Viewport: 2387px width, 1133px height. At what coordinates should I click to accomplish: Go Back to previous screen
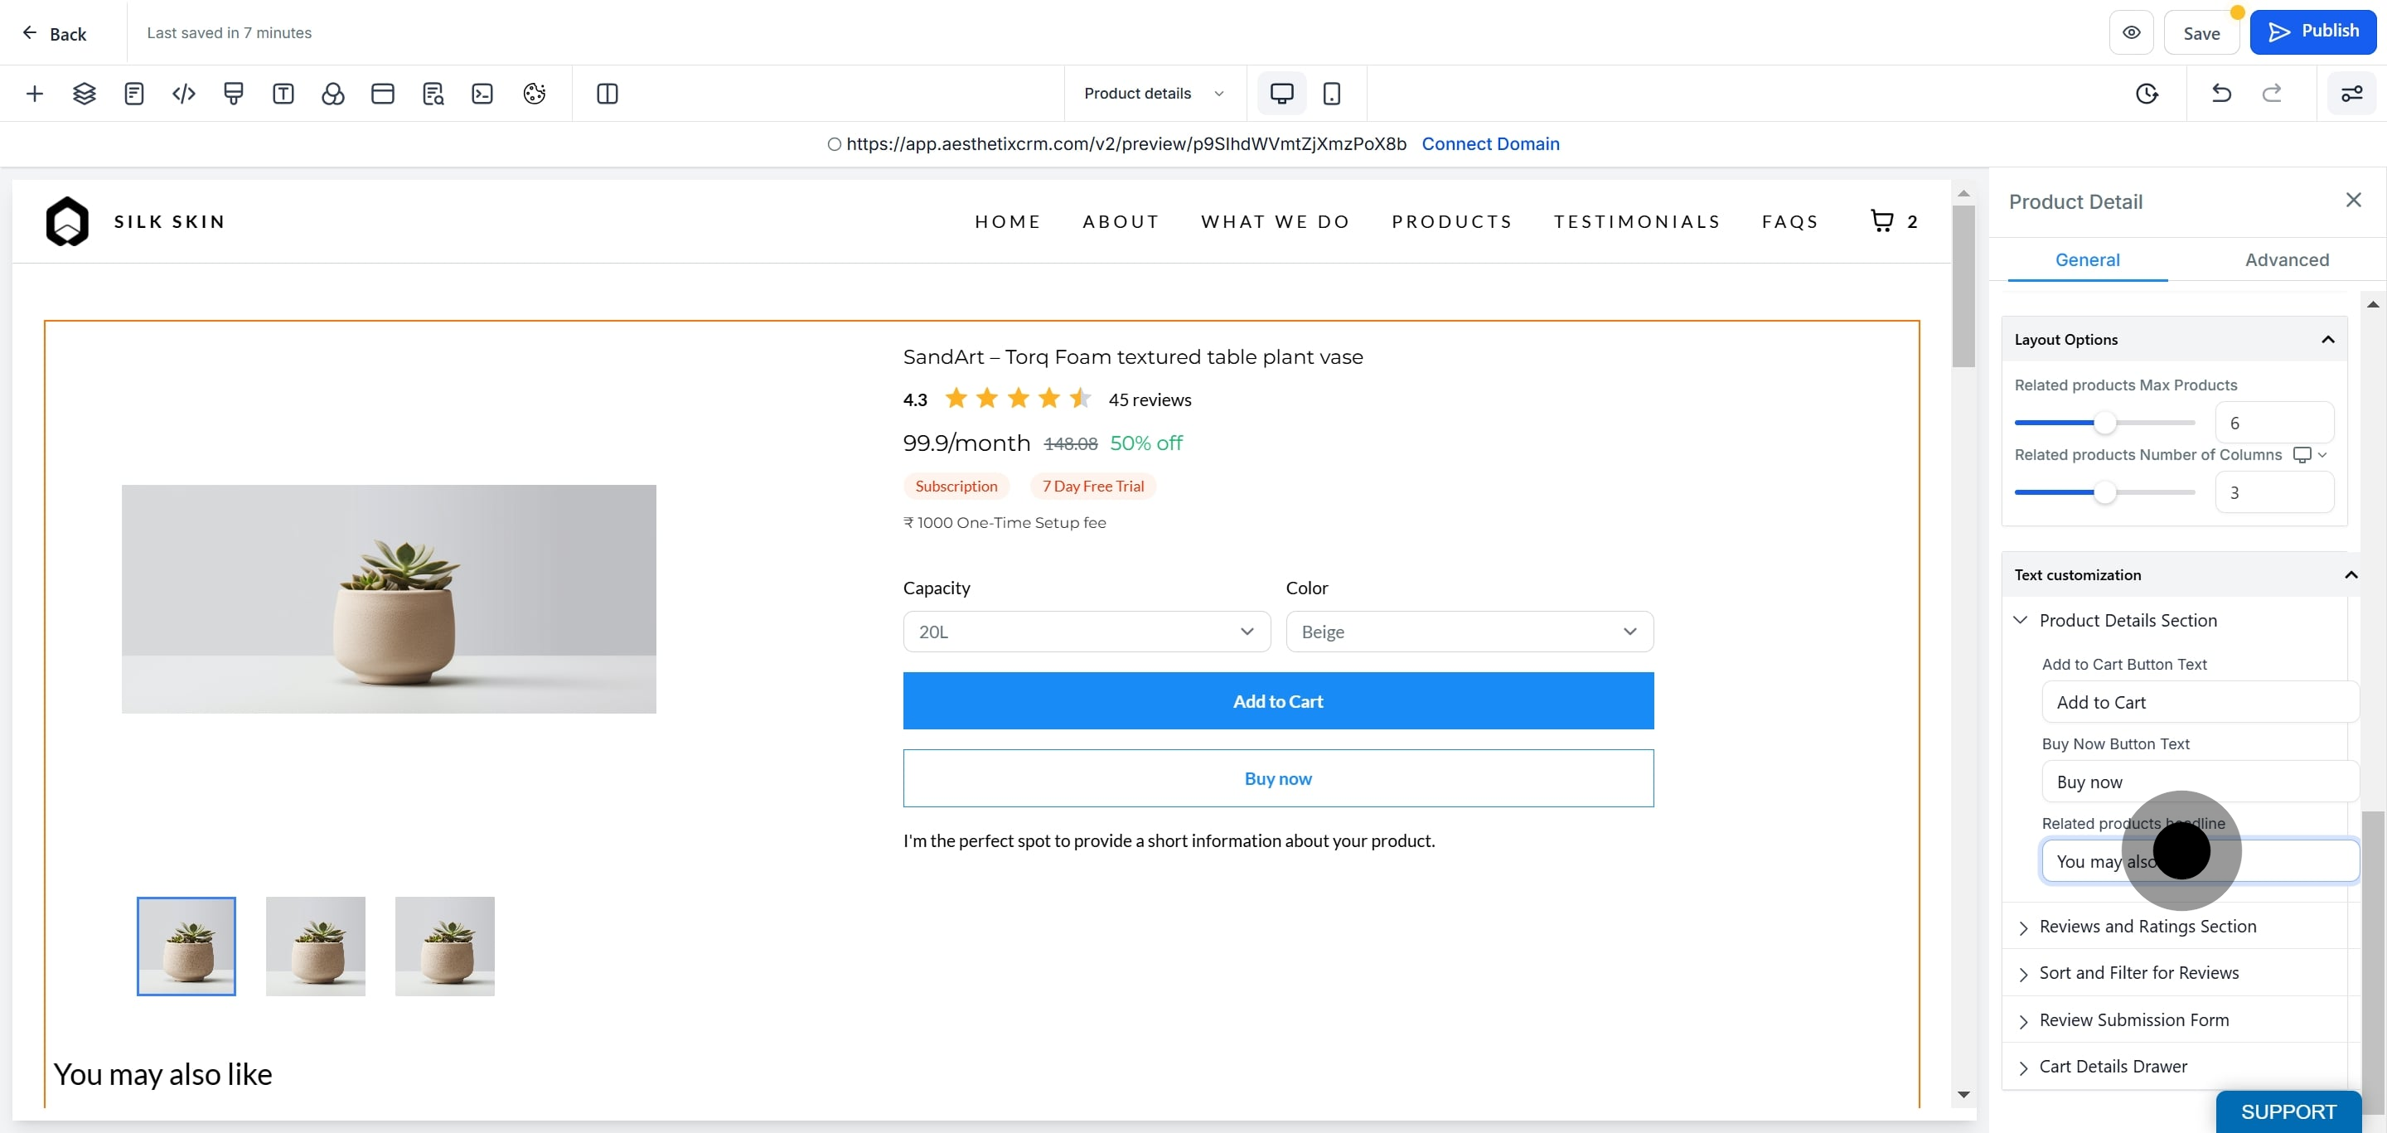(54, 33)
